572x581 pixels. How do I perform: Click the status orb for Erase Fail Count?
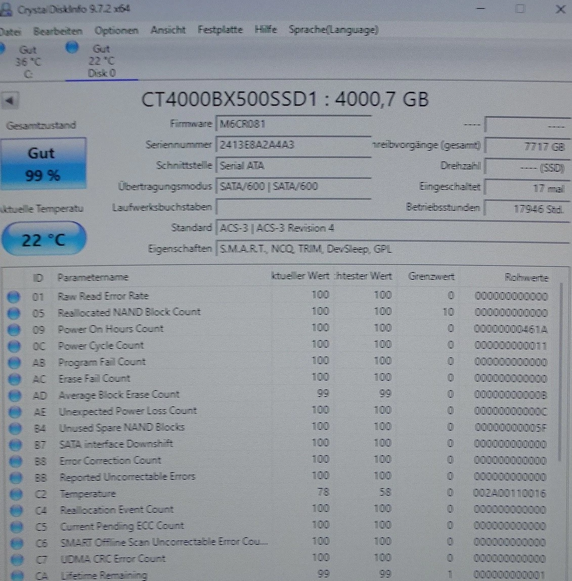point(15,379)
